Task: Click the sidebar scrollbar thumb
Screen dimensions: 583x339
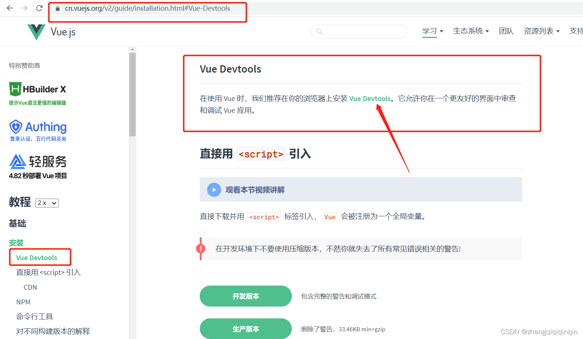Action: 133,95
